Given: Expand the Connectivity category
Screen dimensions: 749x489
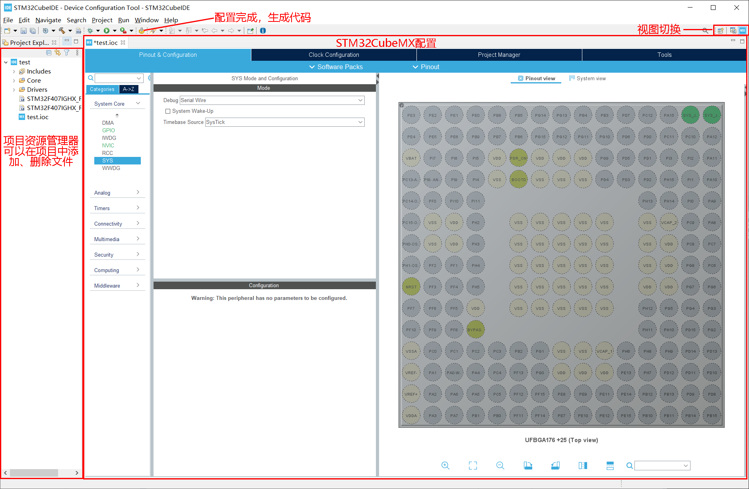Looking at the screenshot, I should coord(117,224).
